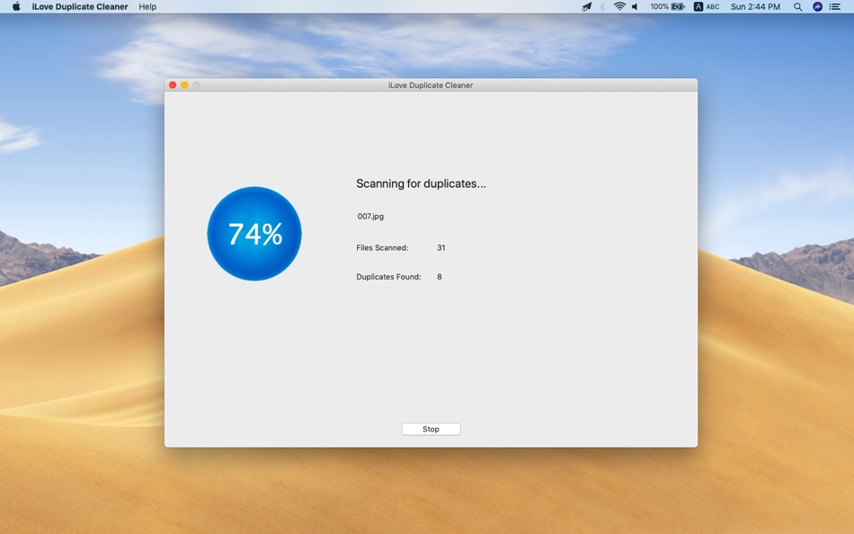Close the iLove Duplicate Cleaner window
The width and height of the screenshot is (854, 534).
coord(173,85)
